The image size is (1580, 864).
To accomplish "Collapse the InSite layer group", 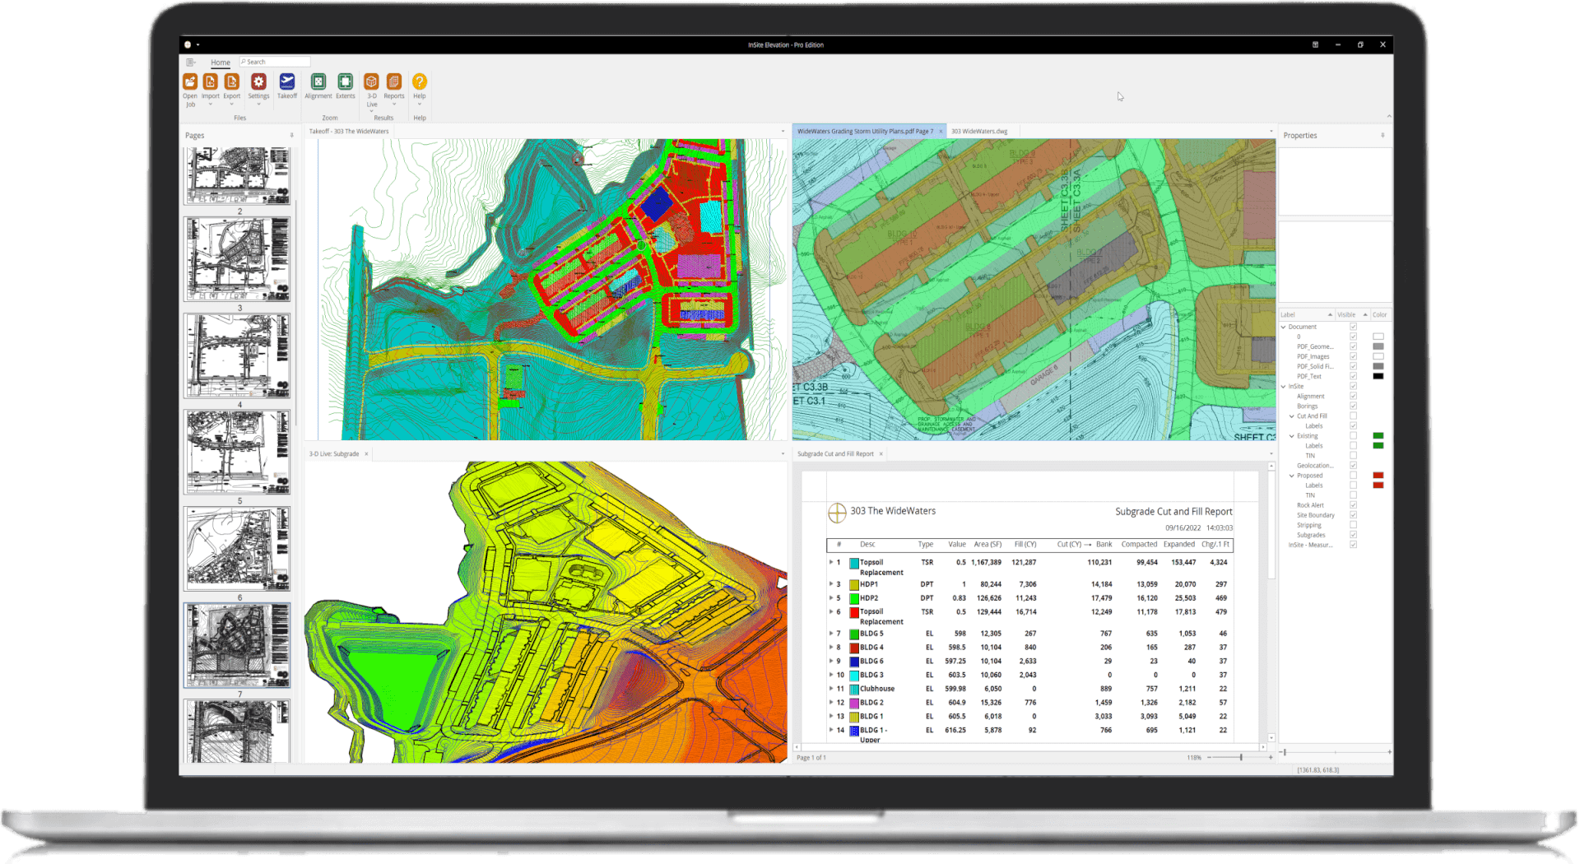I will click(x=1283, y=387).
